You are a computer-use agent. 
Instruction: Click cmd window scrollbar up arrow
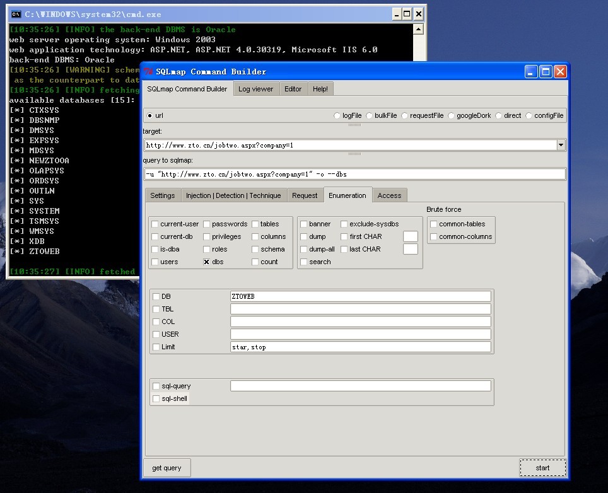(418, 30)
